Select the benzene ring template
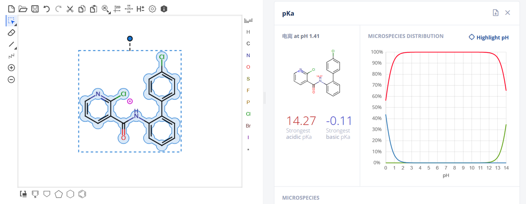Screen dimensions: 526x204 82,194
